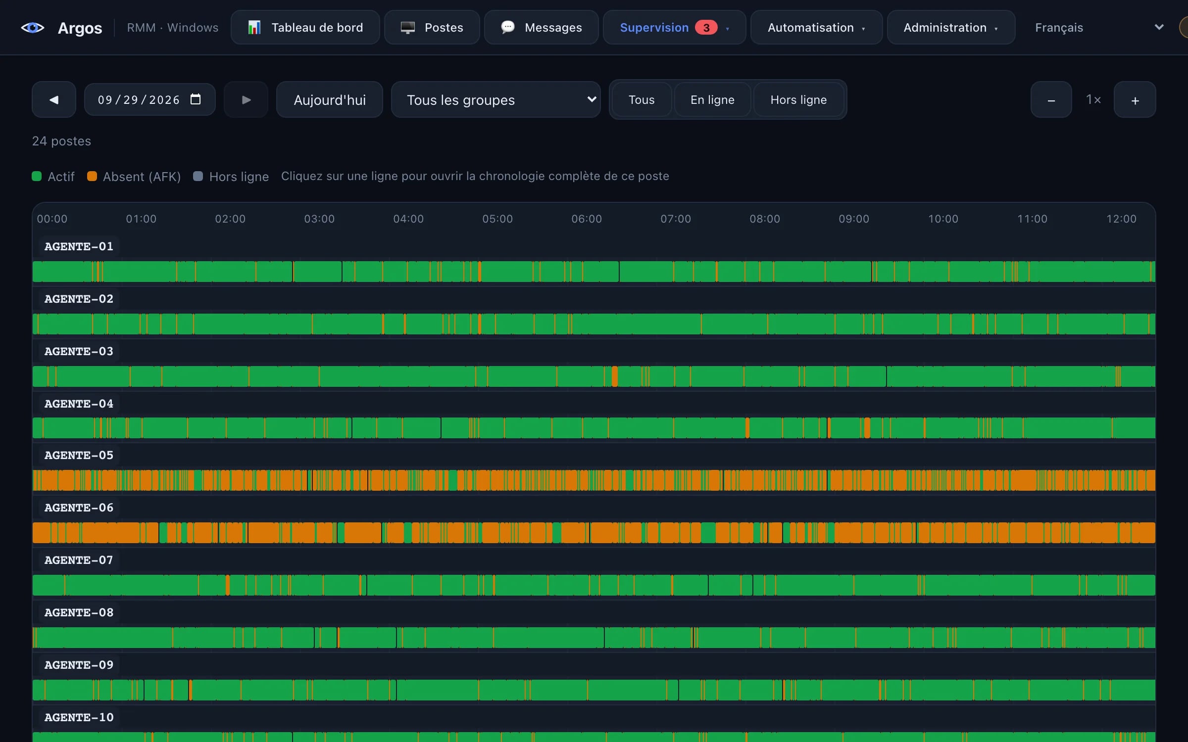Open the Supervision menu

(674, 28)
